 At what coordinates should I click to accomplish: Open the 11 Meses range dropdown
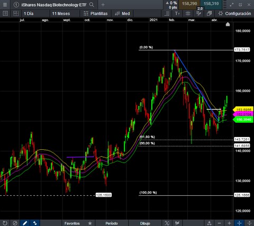tap(65, 14)
